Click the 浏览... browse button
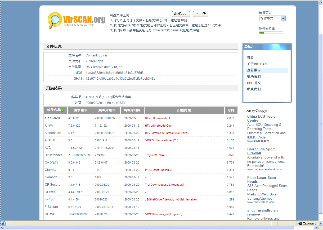The image size is (323, 230). [181, 14]
